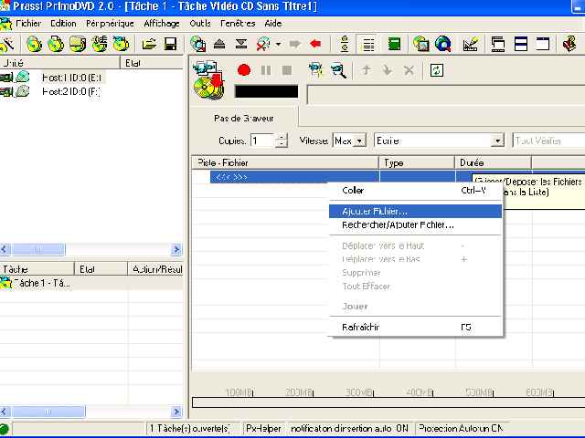Select drive Host:2 ID:0 (F:)

pos(71,91)
